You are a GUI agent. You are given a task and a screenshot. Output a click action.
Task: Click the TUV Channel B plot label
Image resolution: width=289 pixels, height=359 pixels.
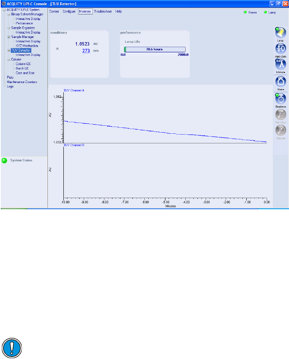point(74,145)
